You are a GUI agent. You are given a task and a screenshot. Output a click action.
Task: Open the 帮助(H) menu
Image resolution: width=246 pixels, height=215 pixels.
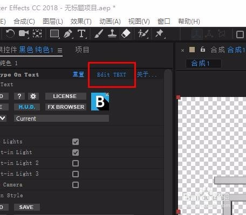pyautogui.click(x=189, y=22)
